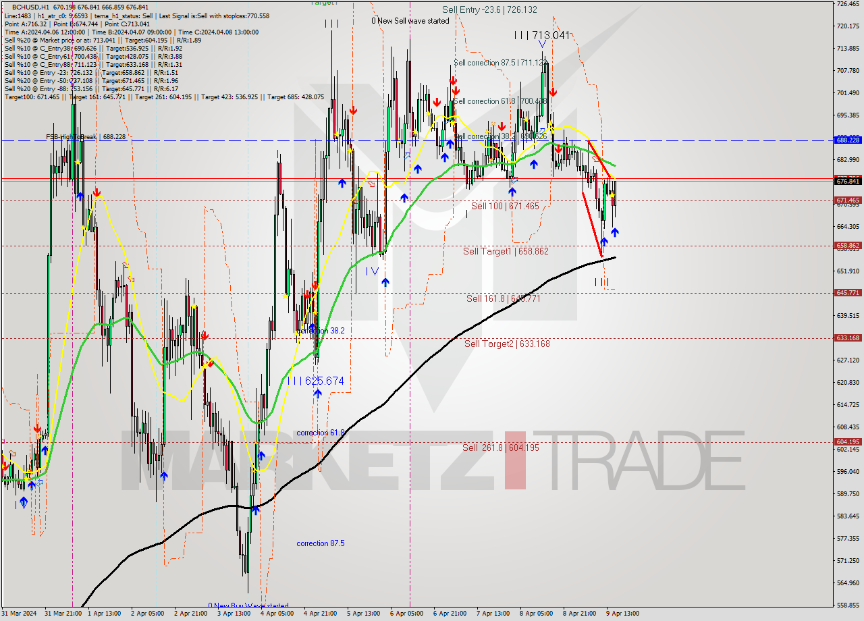864x621 pixels.
Task: Select 'Sell correction 61.8 | 700.438' label
Action: [500, 101]
